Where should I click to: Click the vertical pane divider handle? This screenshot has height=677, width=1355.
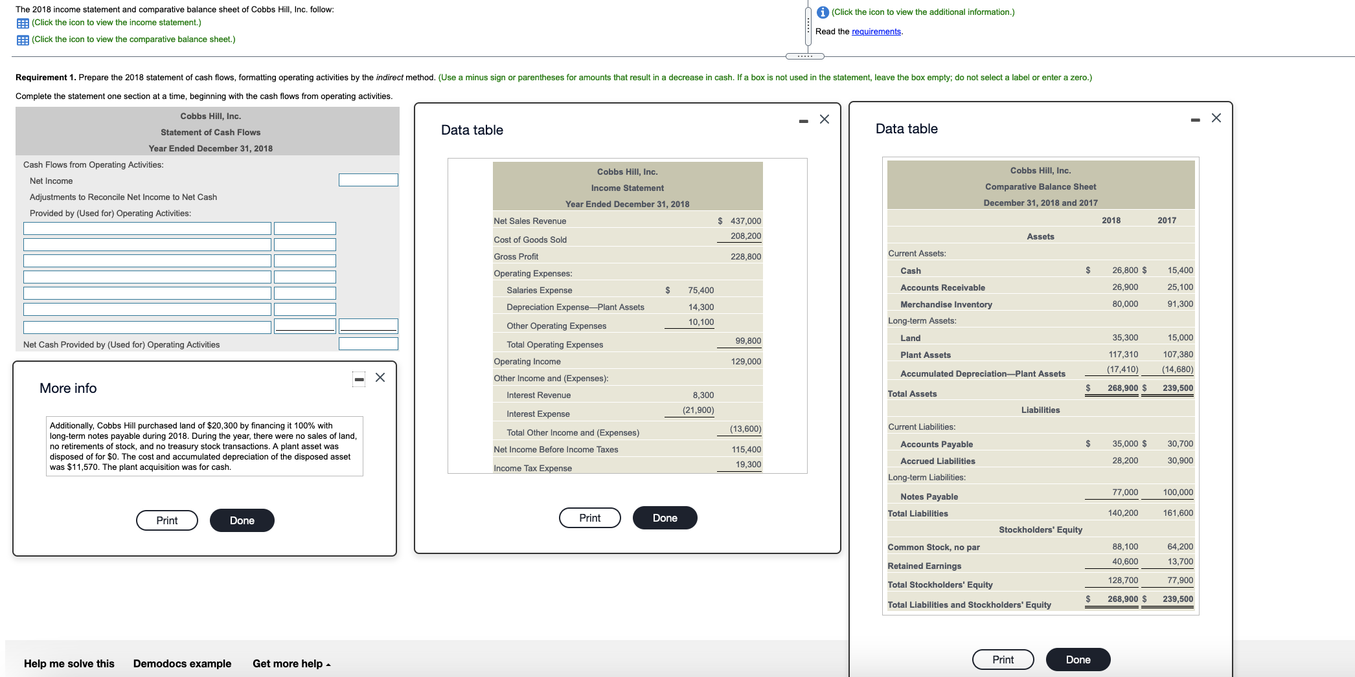click(x=808, y=26)
